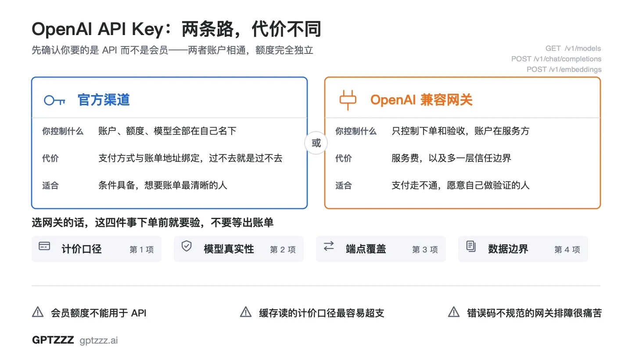This screenshot has width=632, height=355.
Task: Click the 错误码不规范的网关排障很痛苦 warning text
Action: pyautogui.click(x=534, y=313)
